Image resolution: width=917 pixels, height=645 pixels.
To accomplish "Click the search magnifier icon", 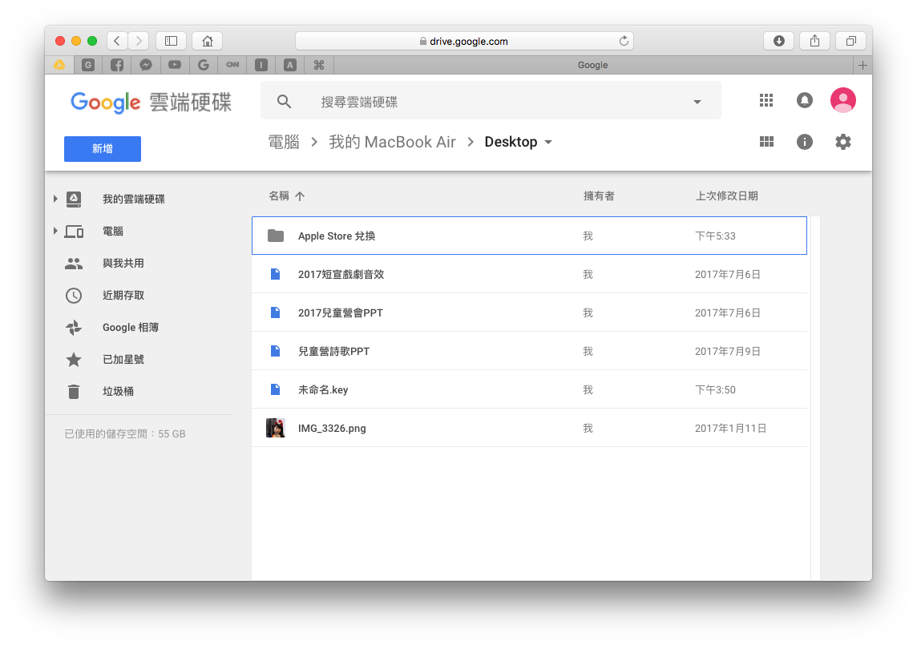I will click(x=285, y=102).
